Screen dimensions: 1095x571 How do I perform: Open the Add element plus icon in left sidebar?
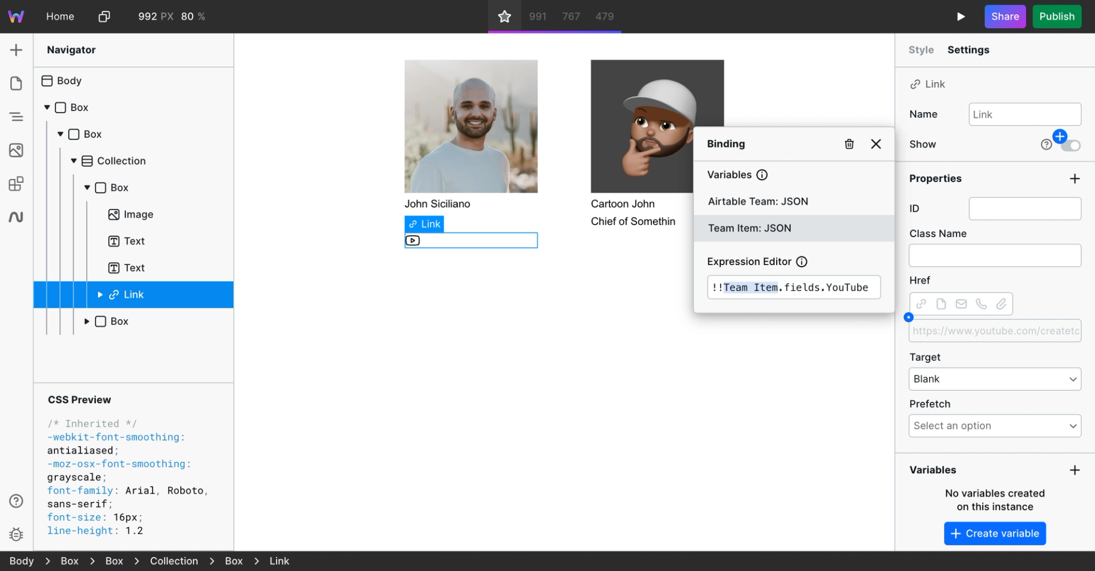click(x=16, y=50)
